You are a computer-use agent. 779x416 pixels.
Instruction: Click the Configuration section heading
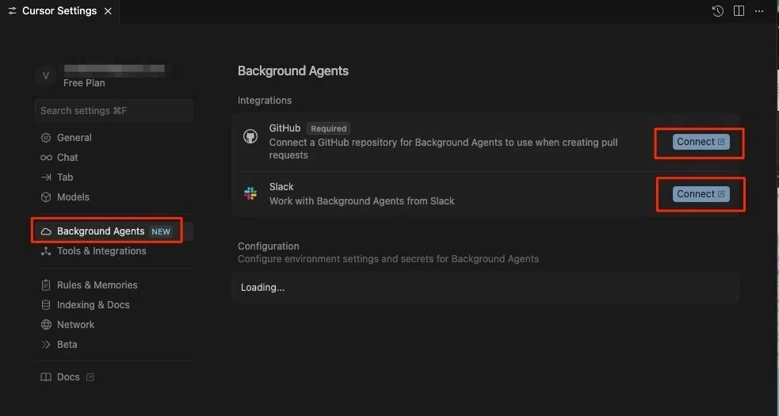tap(269, 246)
